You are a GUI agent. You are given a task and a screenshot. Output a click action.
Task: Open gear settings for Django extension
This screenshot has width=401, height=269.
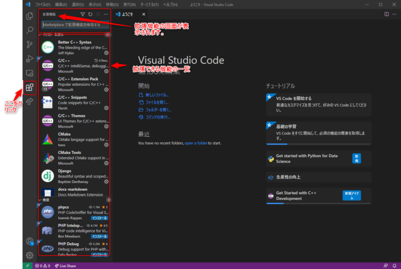(x=106, y=182)
